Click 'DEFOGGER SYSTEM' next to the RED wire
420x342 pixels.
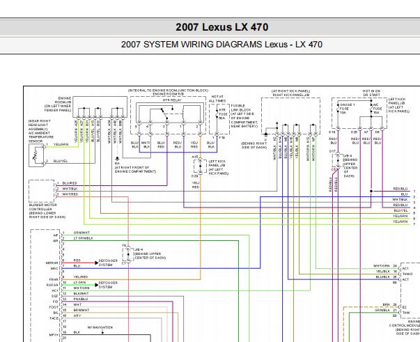108,263
